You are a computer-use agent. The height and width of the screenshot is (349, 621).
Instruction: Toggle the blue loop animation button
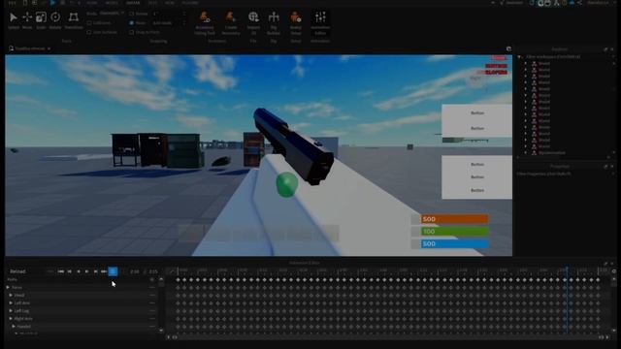pos(113,271)
